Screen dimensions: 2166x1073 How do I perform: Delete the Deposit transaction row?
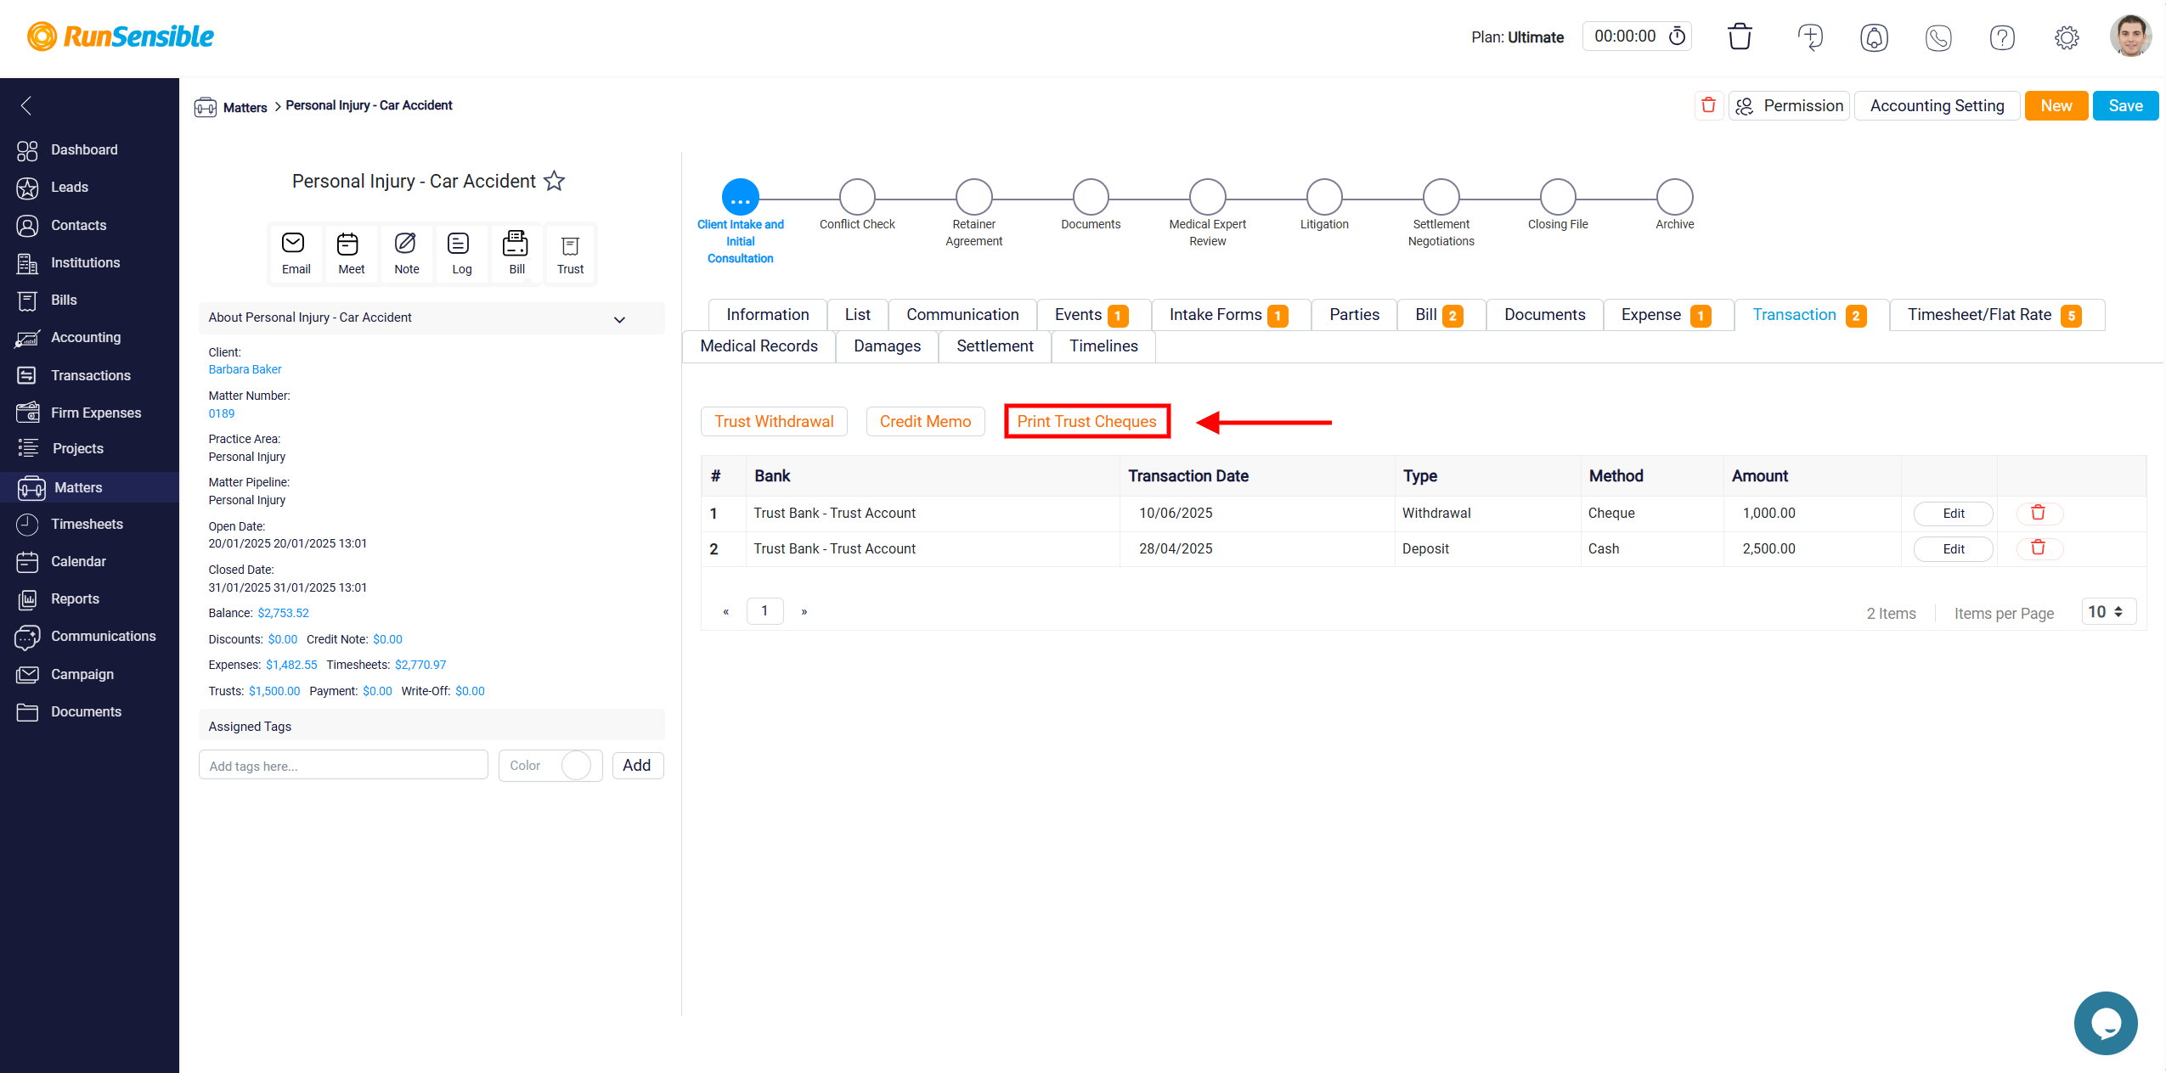2038,548
